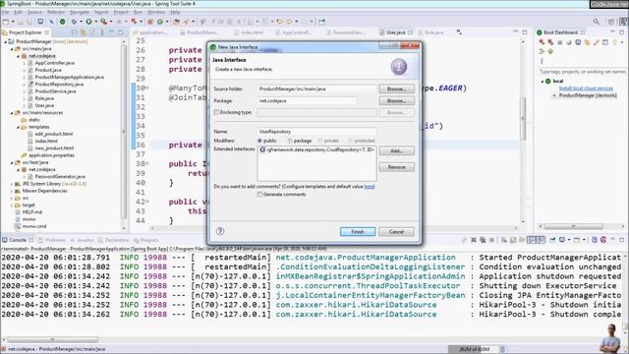Viewport: 629px width, 354px height.
Task: Click Install local cloud services link
Action: coord(586,88)
